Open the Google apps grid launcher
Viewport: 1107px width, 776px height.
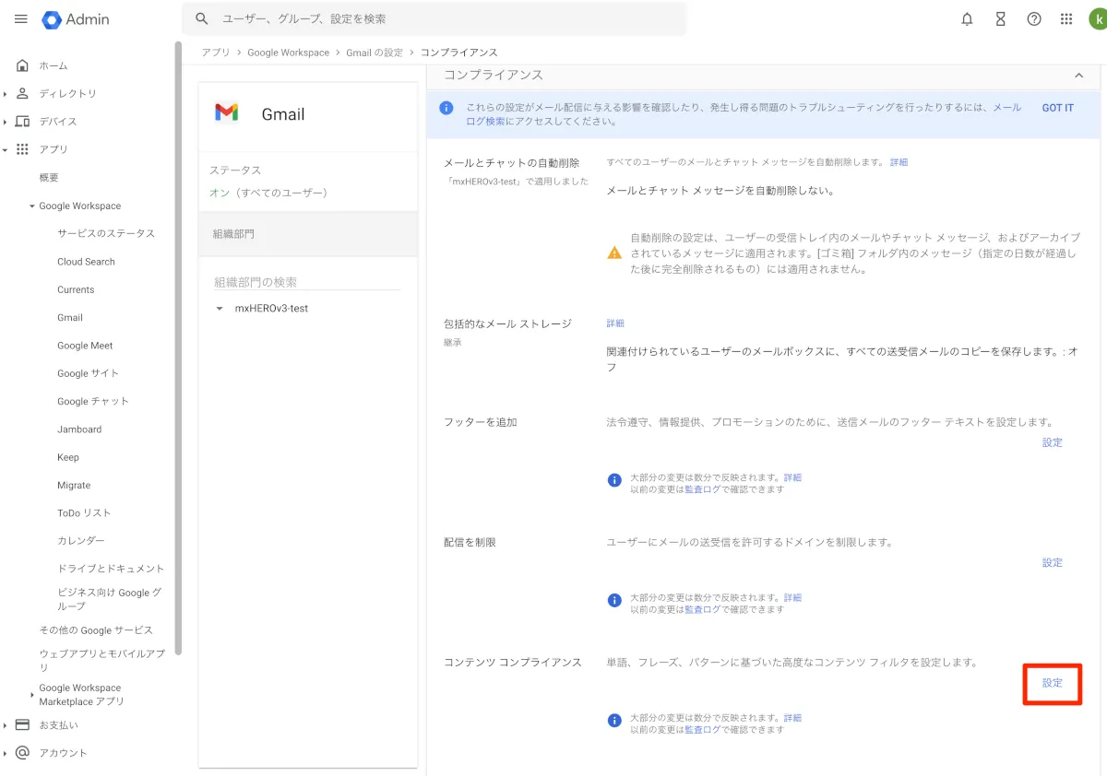tap(1066, 18)
